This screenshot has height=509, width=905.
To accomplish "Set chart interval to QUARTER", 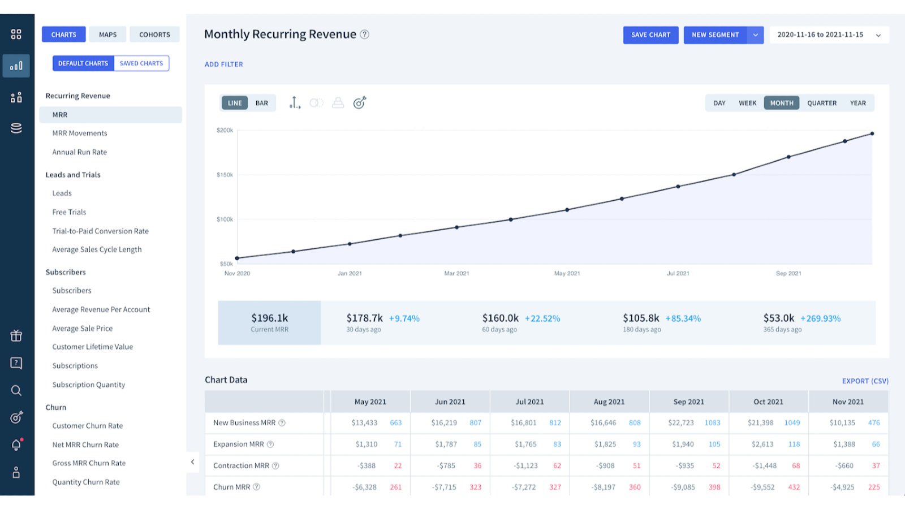I will (821, 103).
